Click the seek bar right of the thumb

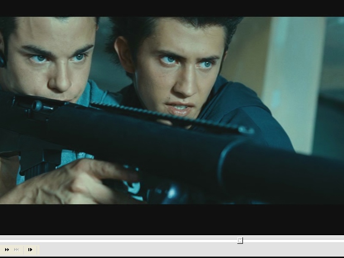[292, 240]
